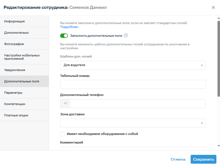Switch to 'Дополнительно' tab
220x167 pixels.
[24, 33]
